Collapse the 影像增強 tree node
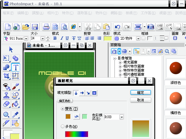186x139 pixels. point(115,58)
